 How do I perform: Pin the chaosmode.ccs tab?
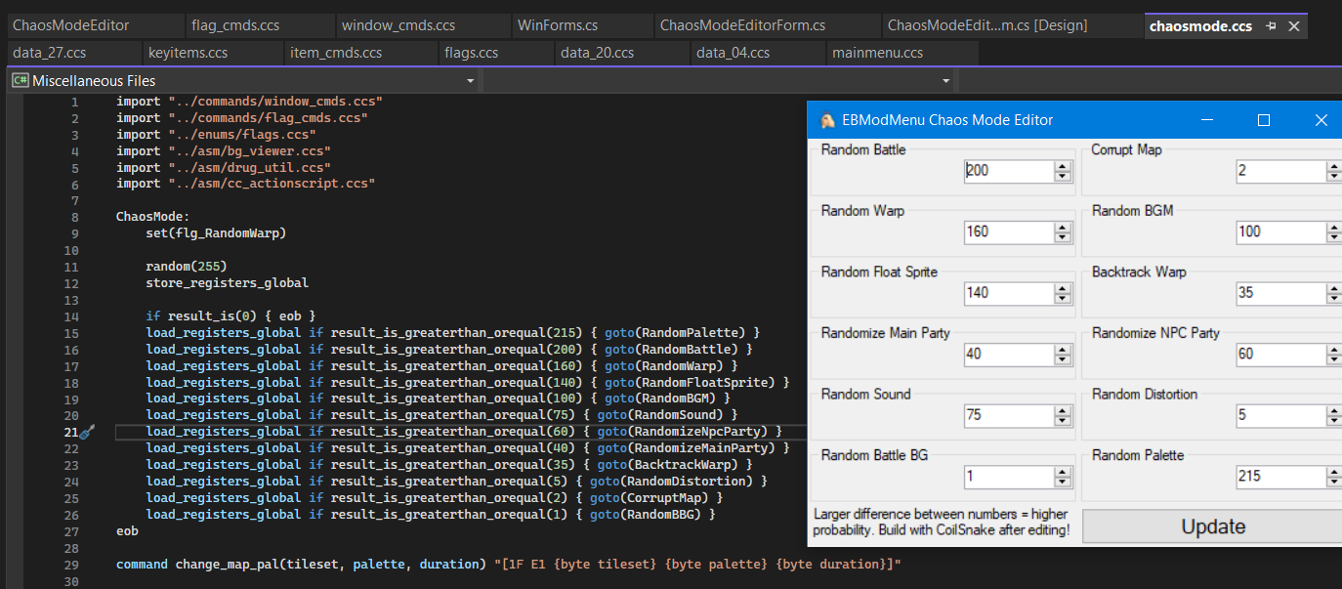point(1271,26)
